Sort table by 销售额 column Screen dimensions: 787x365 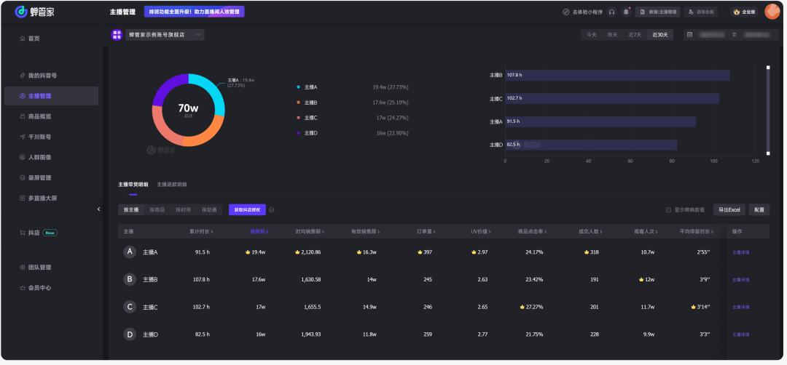coord(259,232)
